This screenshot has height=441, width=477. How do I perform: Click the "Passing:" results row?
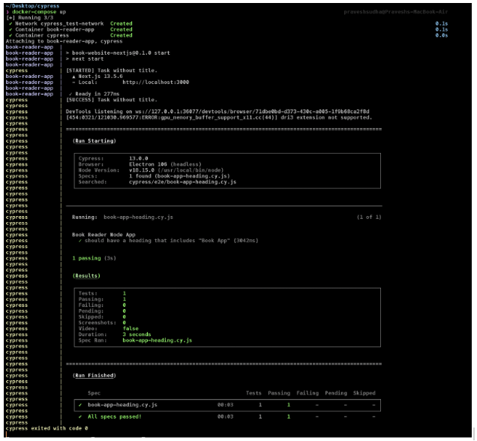pos(102,299)
